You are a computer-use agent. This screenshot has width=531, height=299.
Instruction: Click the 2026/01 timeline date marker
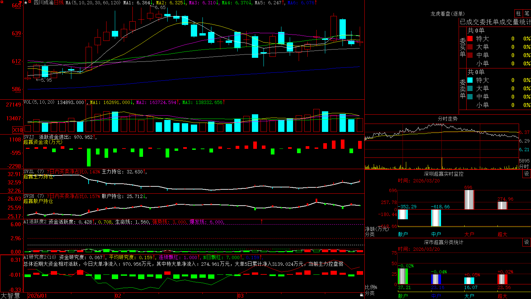[38, 296]
